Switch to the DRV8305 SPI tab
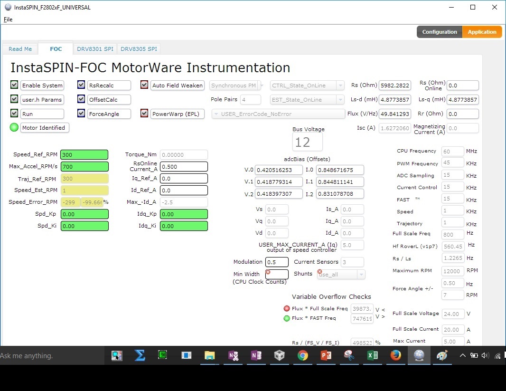This screenshot has width=506, height=391. click(x=139, y=49)
